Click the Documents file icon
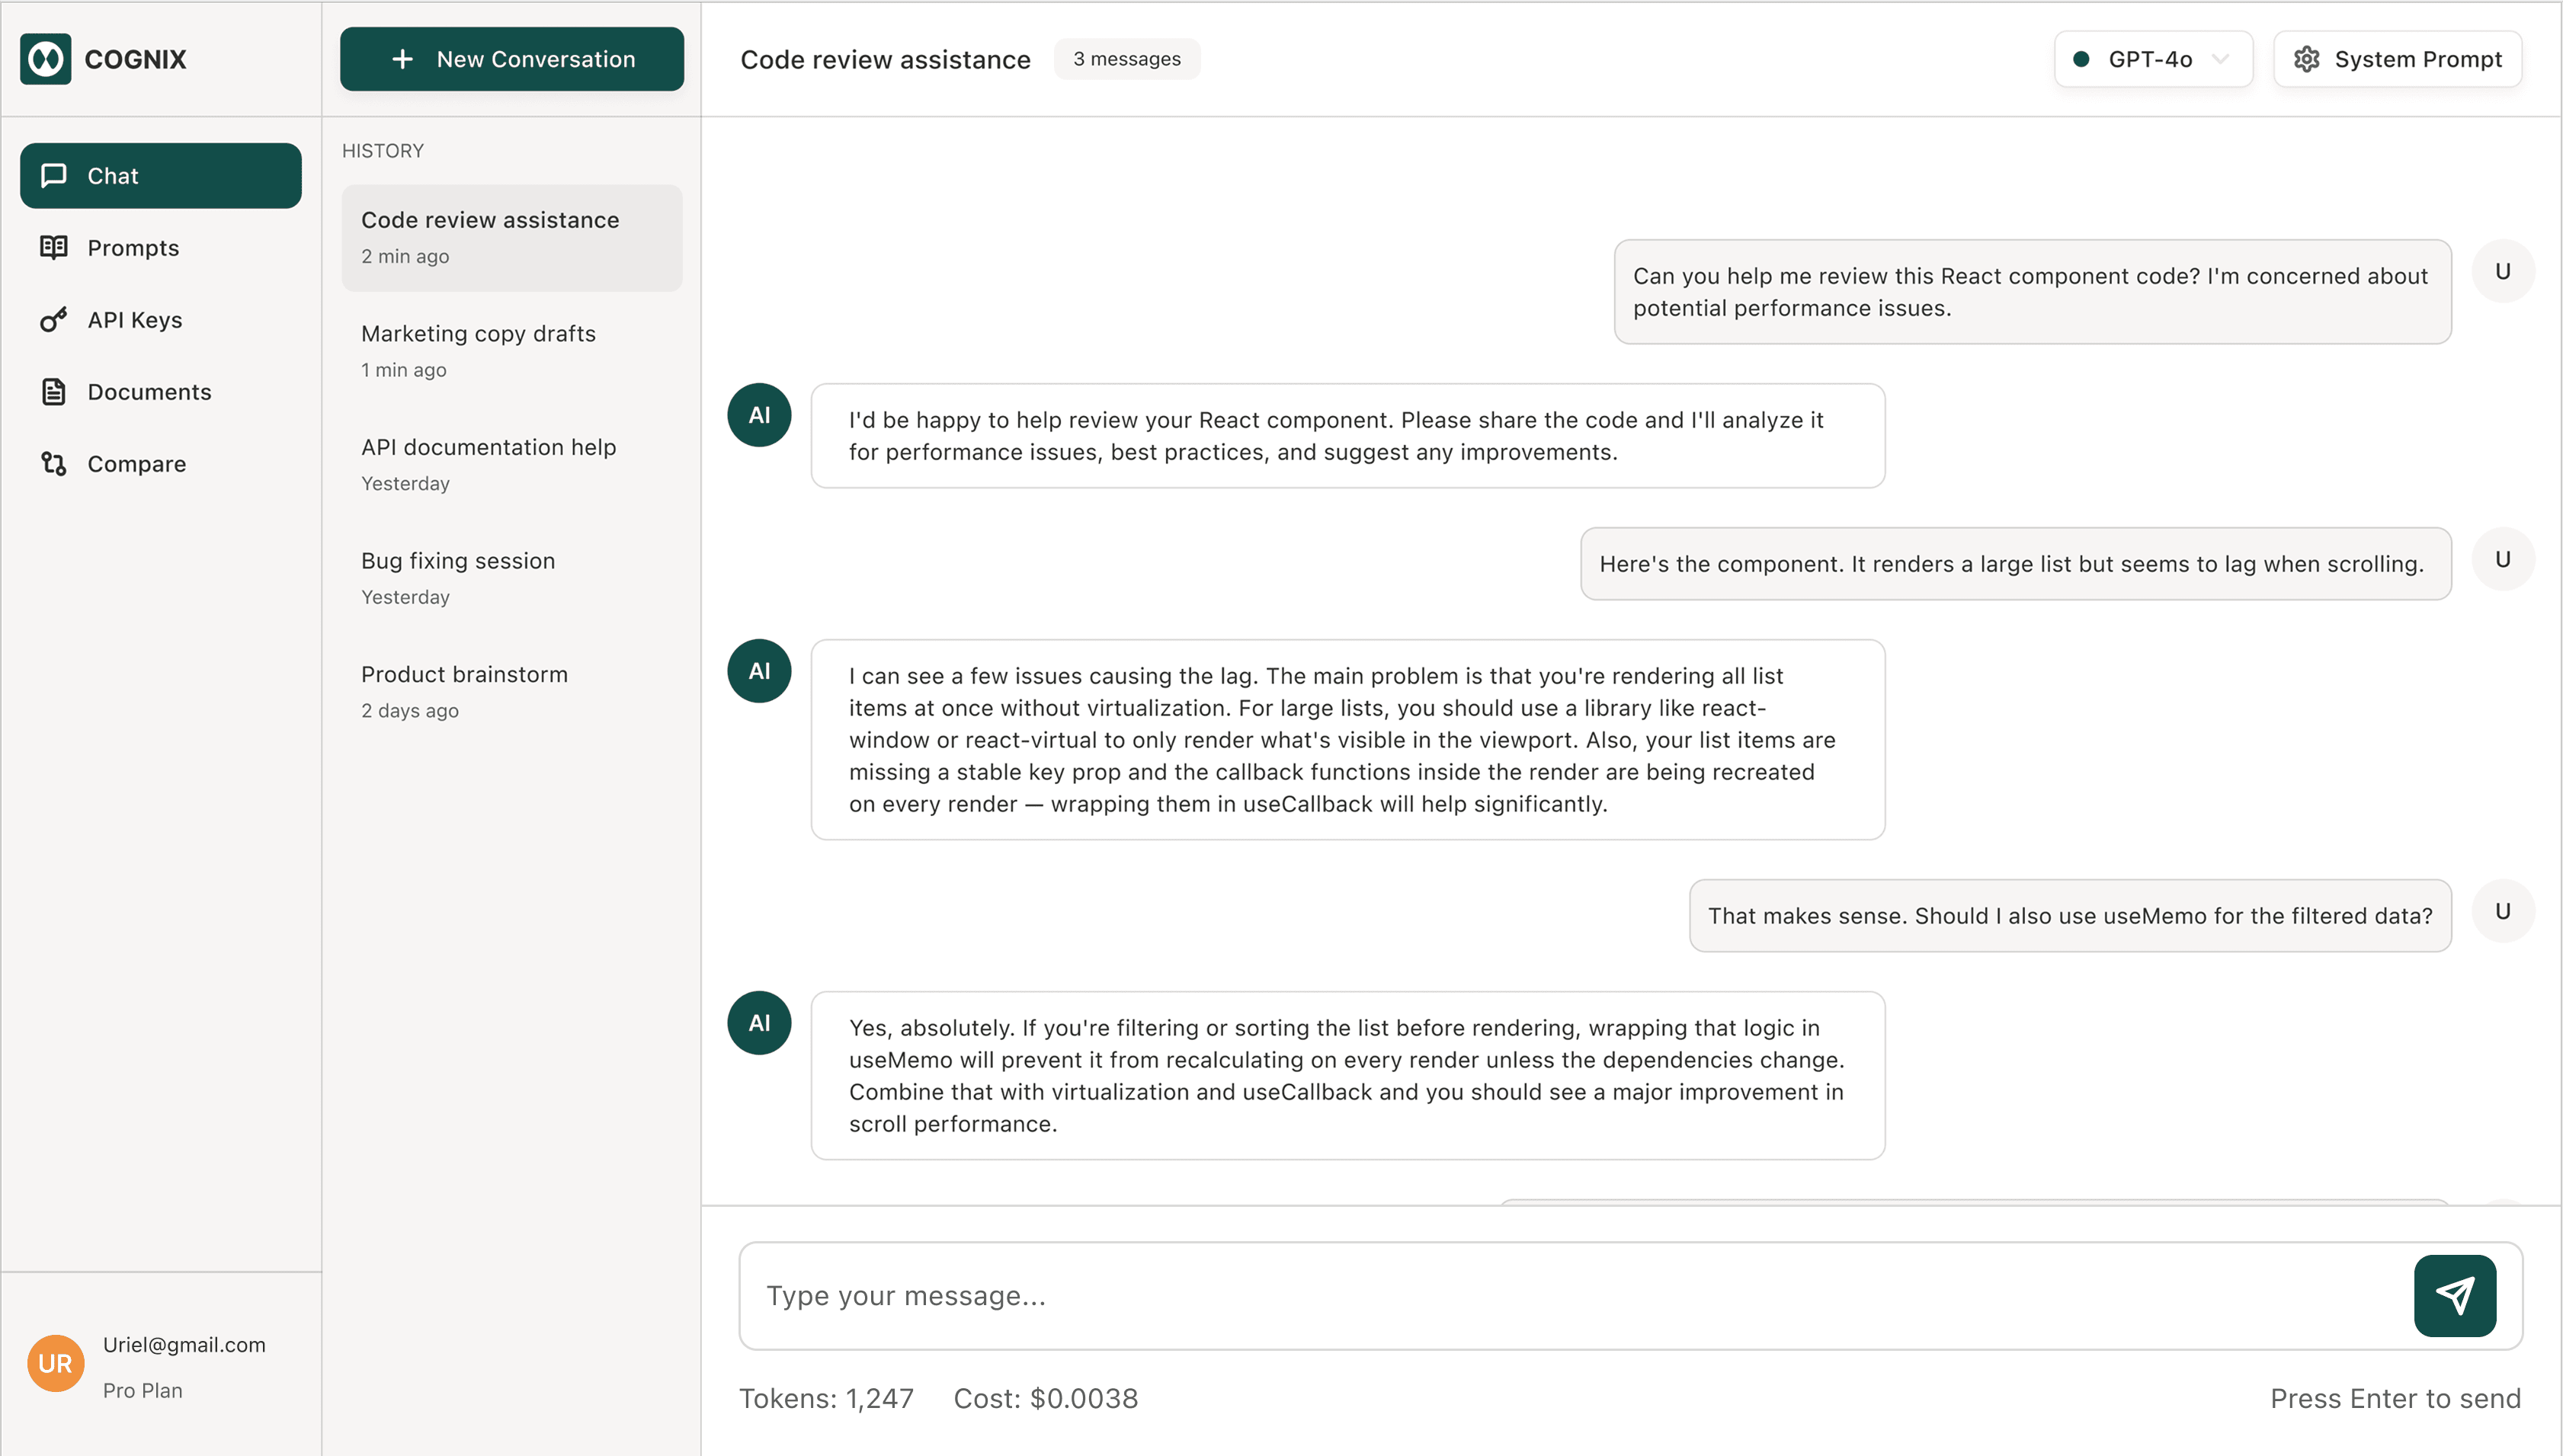Screen dimensions: 2563x1456 54,391
